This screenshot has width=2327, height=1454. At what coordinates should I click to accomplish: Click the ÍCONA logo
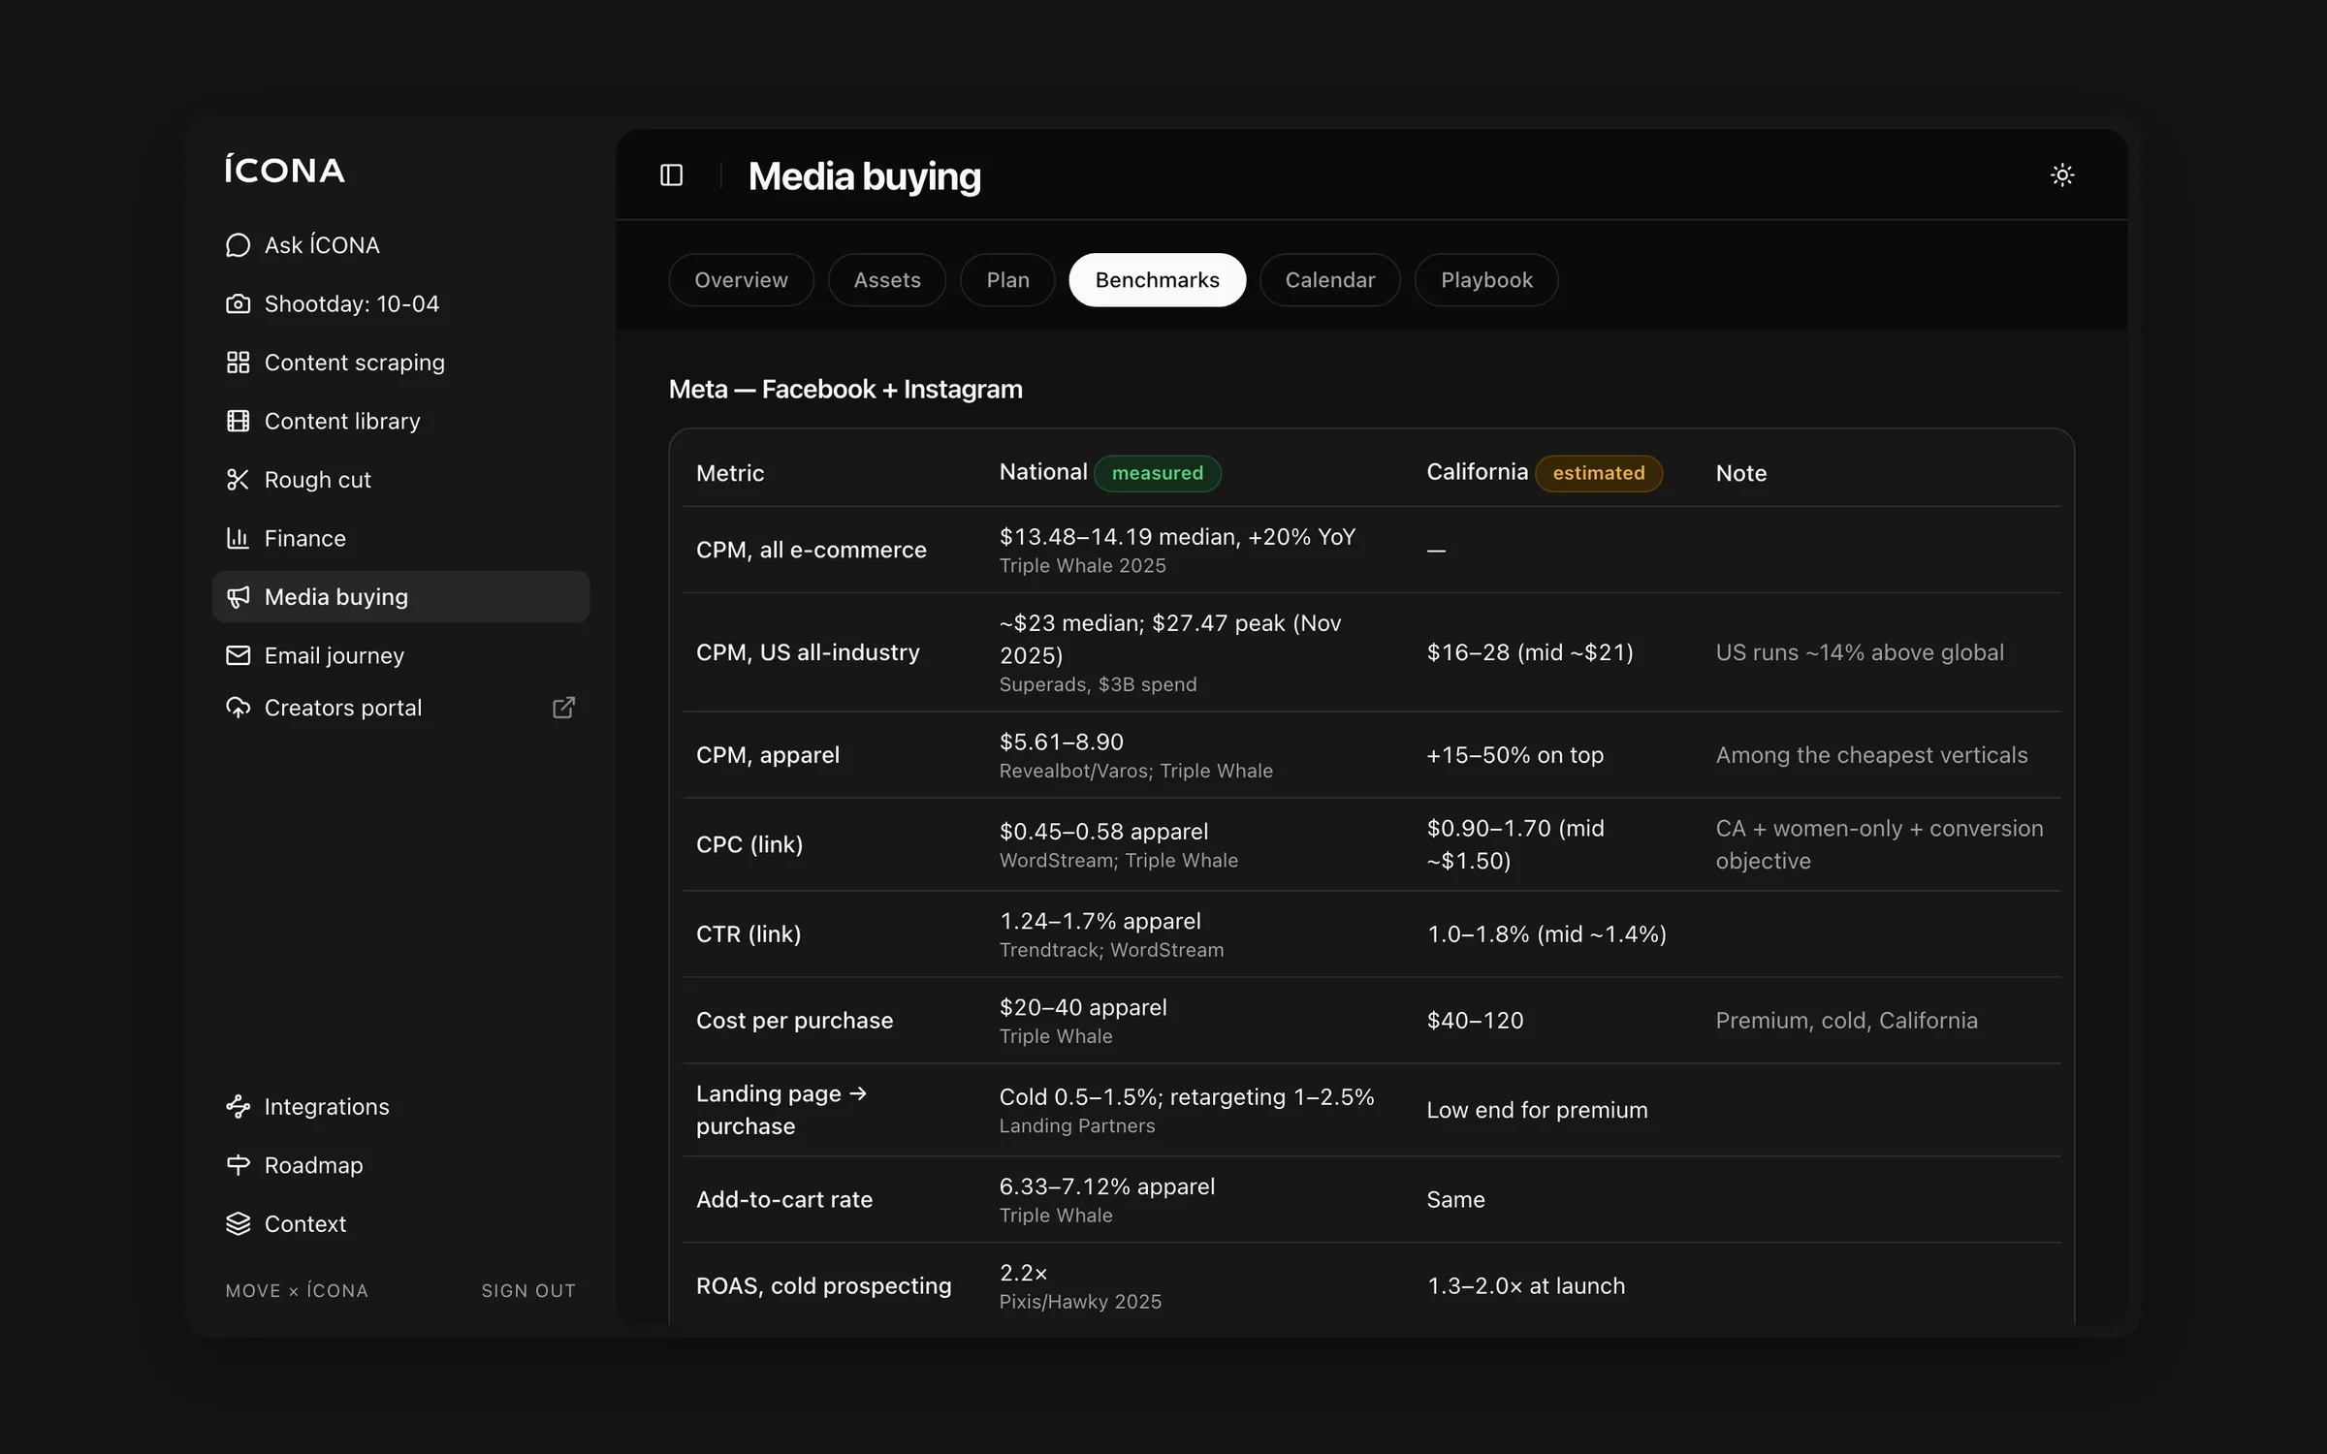tap(284, 169)
